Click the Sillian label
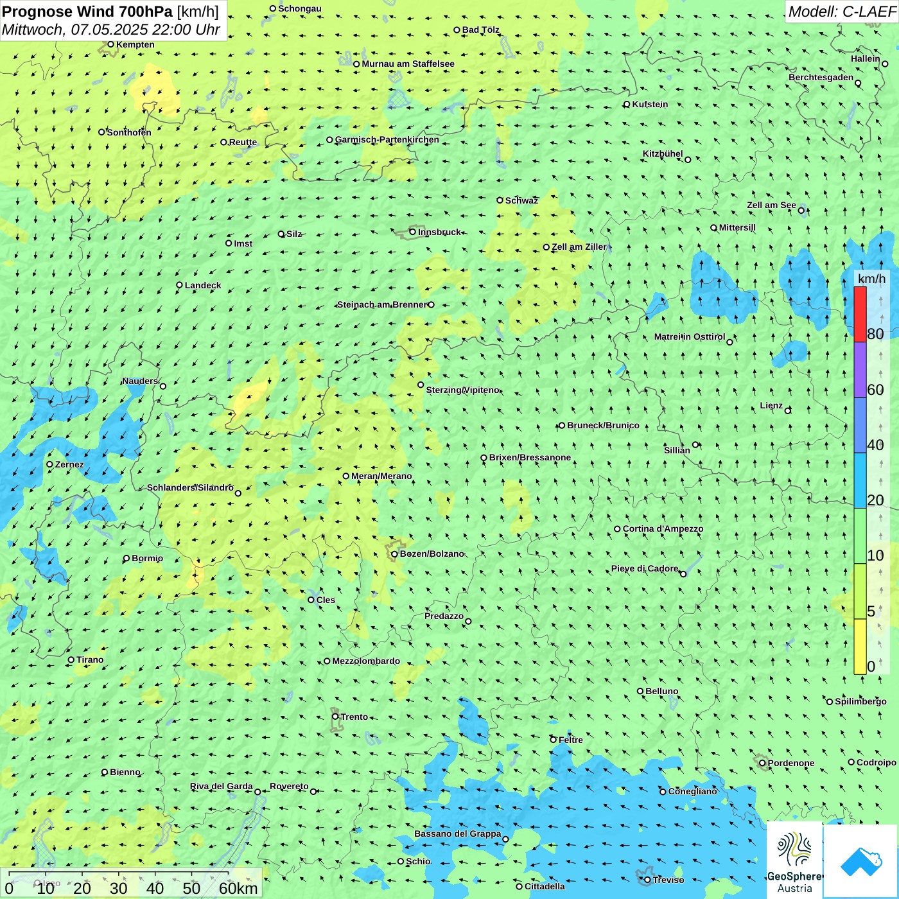The width and height of the screenshot is (899, 899). pos(677,450)
